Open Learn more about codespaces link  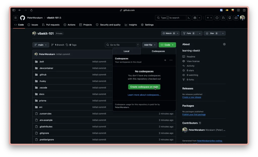[144, 95]
